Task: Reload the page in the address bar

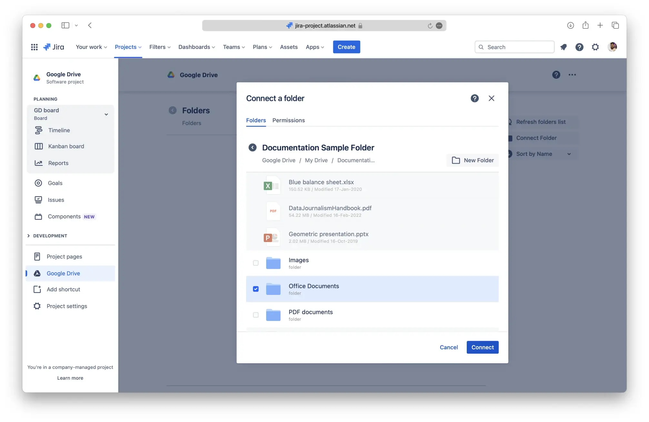Action: (x=430, y=26)
